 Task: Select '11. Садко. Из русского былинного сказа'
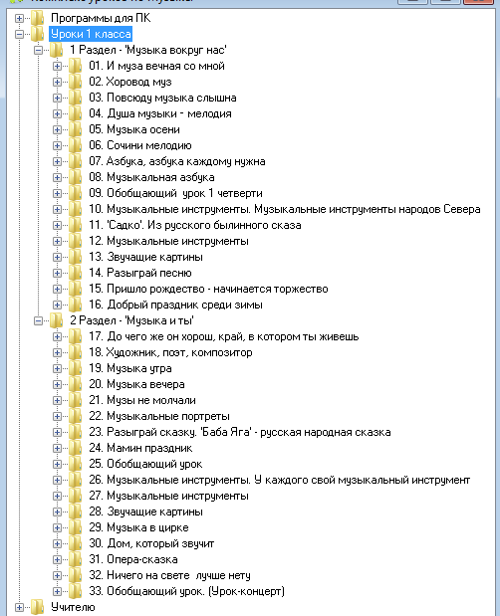point(195,225)
